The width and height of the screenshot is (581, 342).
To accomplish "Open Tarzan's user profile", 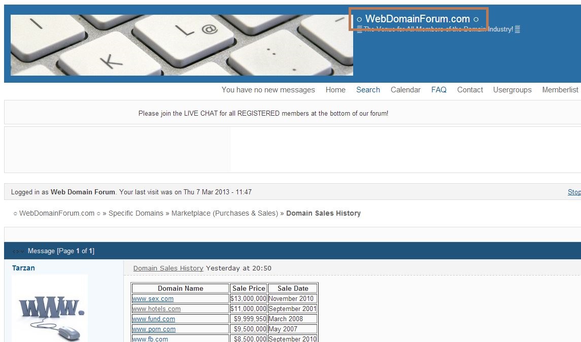I will pyautogui.click(x=23, y=268).
